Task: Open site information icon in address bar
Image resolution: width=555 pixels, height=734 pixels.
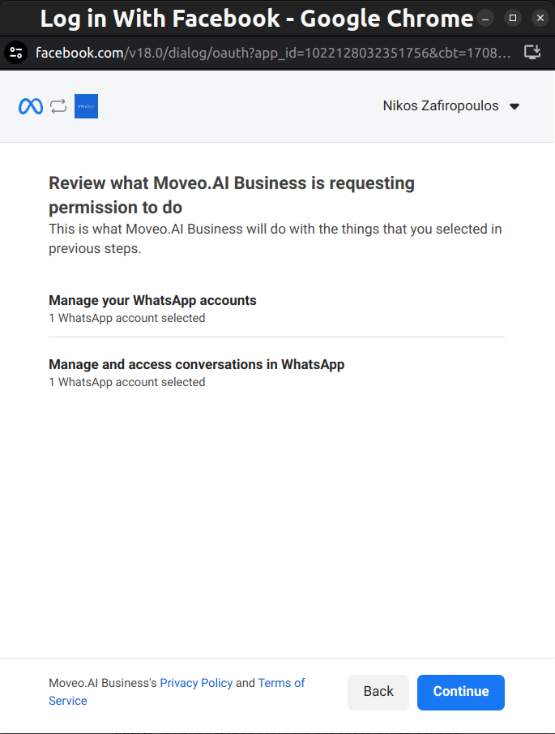Action: pyautogui.click(x=16, y=54)
